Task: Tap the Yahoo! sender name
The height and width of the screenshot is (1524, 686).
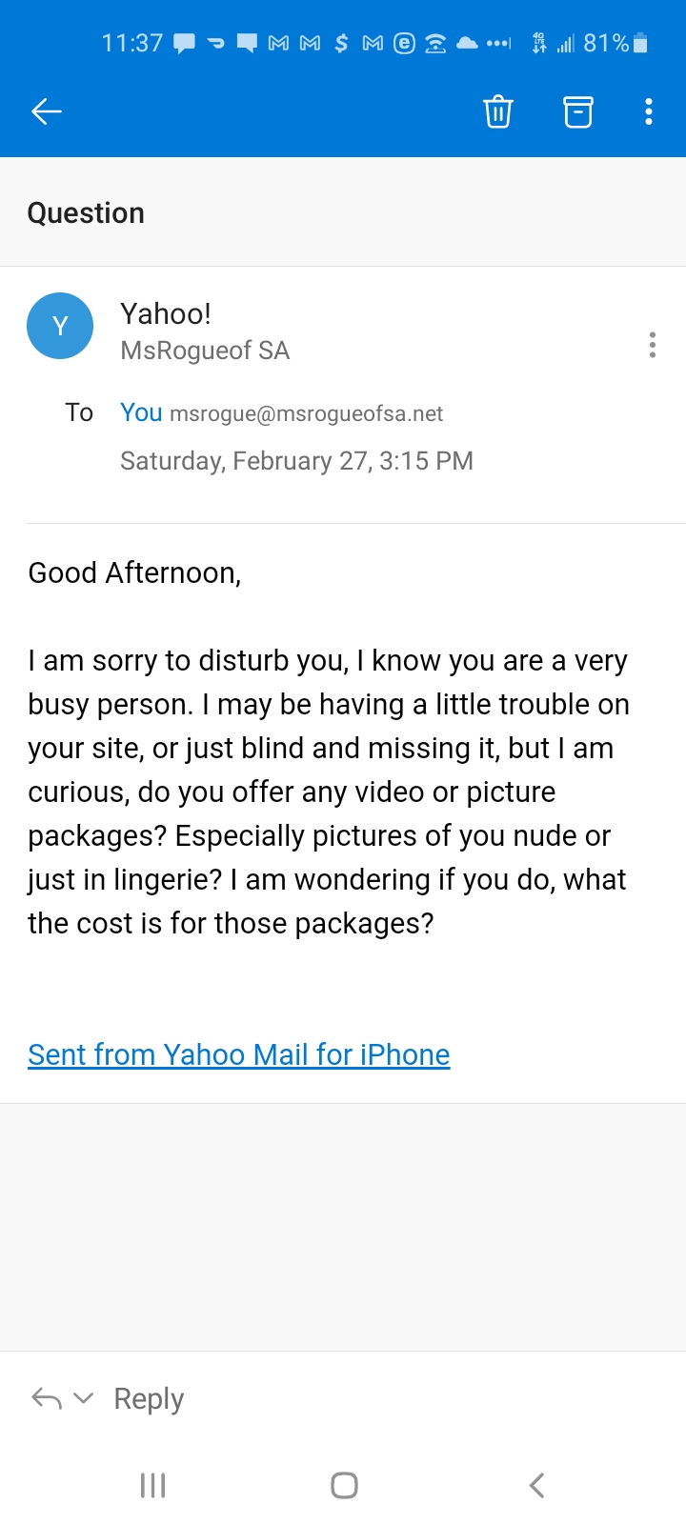Action: [x=166, y=313]
